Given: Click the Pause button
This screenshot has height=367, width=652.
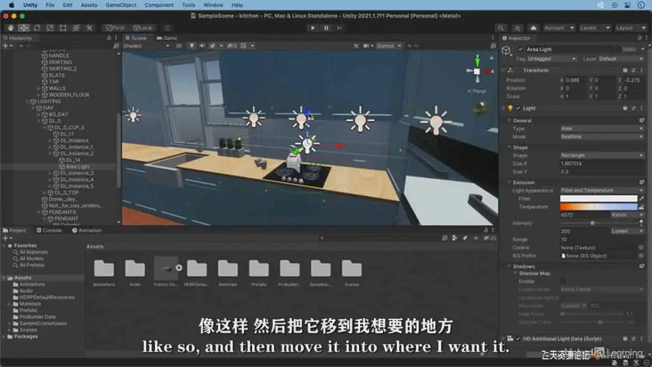Looking at the screenshot, I should click(326, 28).
